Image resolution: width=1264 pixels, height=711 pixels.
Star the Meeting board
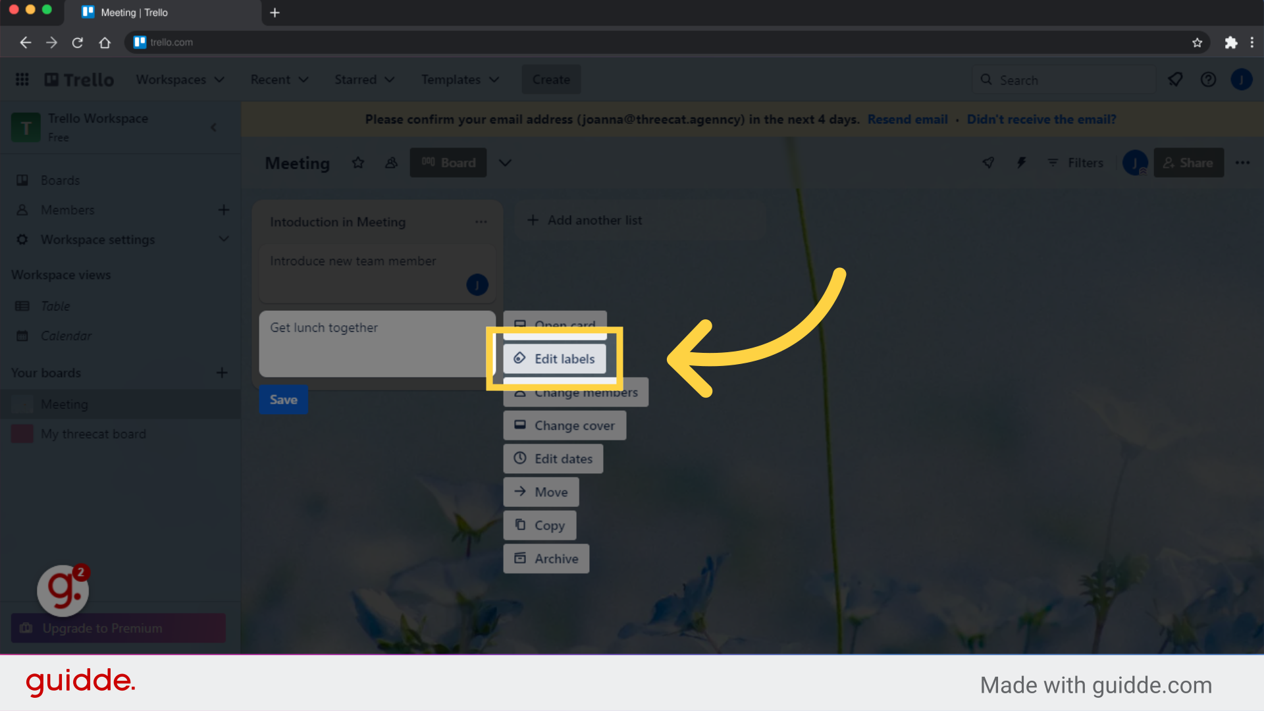coord(358,163)
